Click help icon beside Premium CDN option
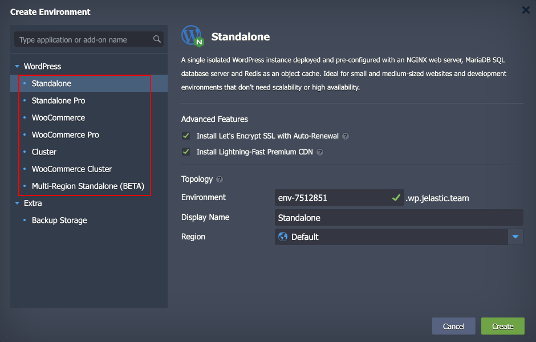The width and height of the screenshot is (536, 342). (319, 152)
